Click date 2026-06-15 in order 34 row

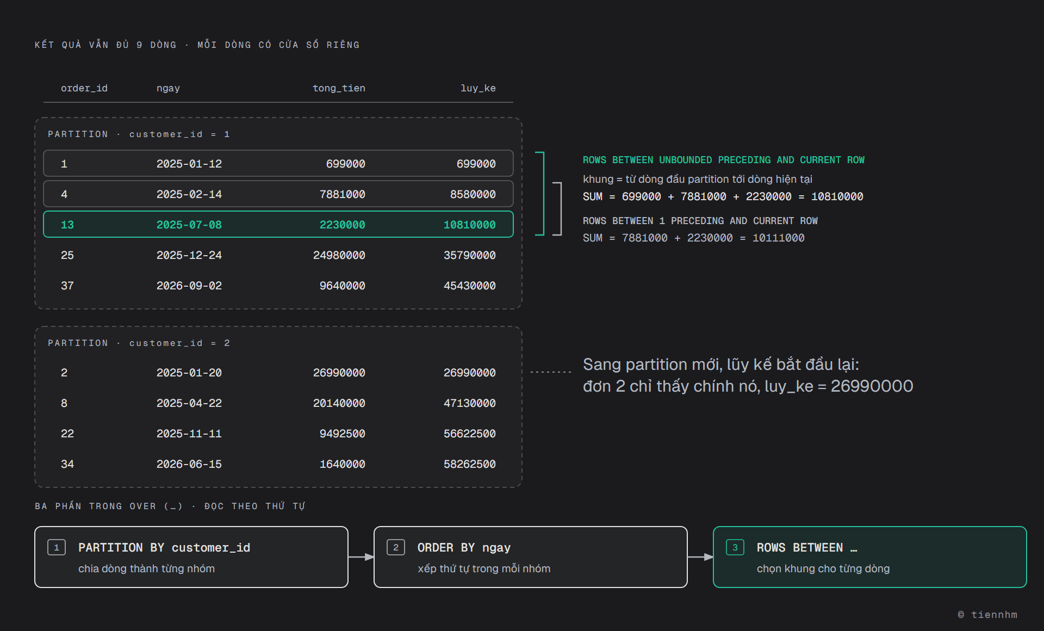click(x=189, y=464)
